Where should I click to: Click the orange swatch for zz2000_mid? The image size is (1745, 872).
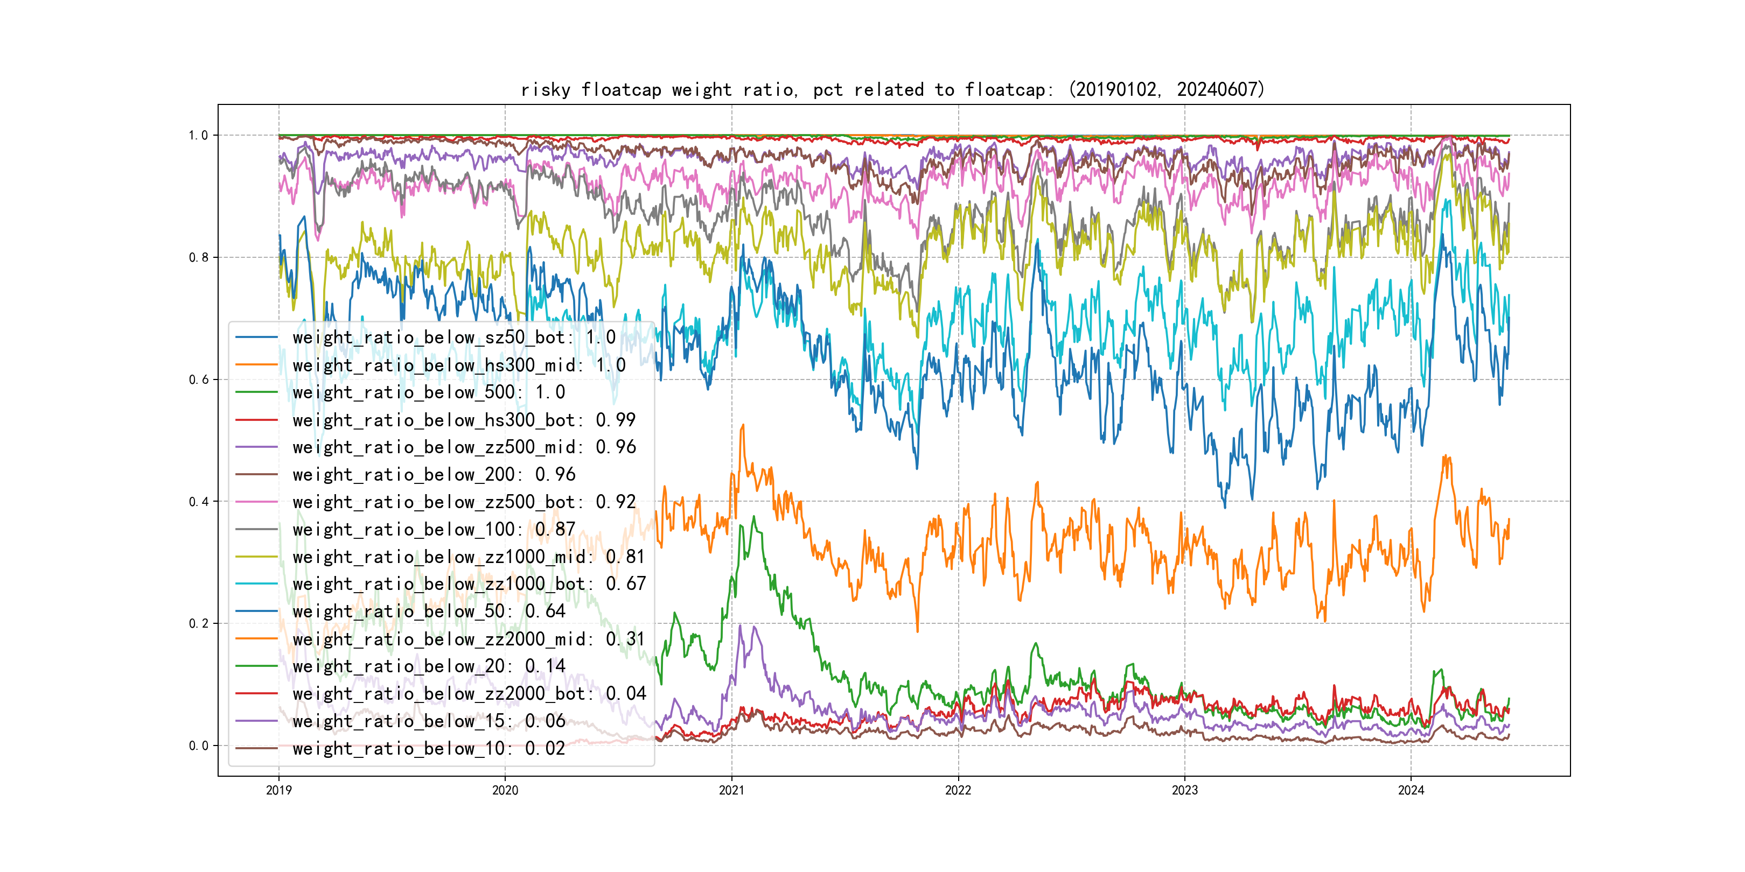point(257,638)
